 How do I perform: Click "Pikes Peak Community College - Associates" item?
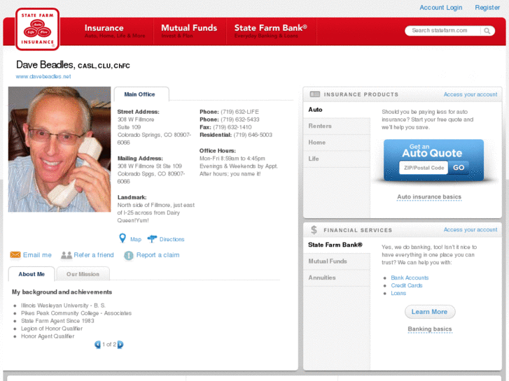tap(76, 314)
